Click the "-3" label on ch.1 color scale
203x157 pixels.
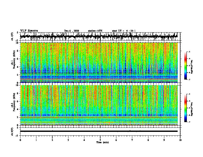click(x=189, y=52)
